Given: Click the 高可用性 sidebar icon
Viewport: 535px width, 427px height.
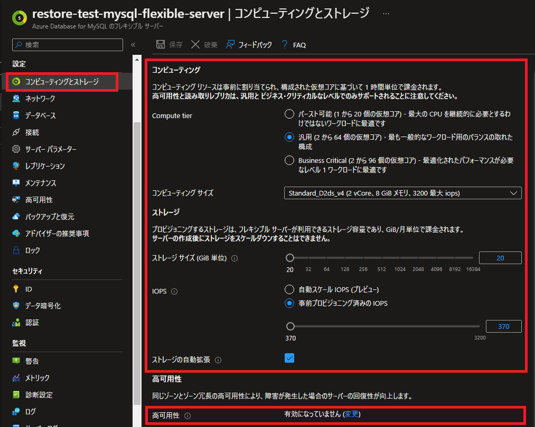Looking at the screenshot, I should (x=16, y=200).
